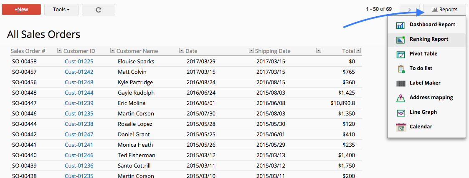This screenshot has height=178, width=469.
Task: Open the Tools dropdown
Action: click(x=61, y=10)
